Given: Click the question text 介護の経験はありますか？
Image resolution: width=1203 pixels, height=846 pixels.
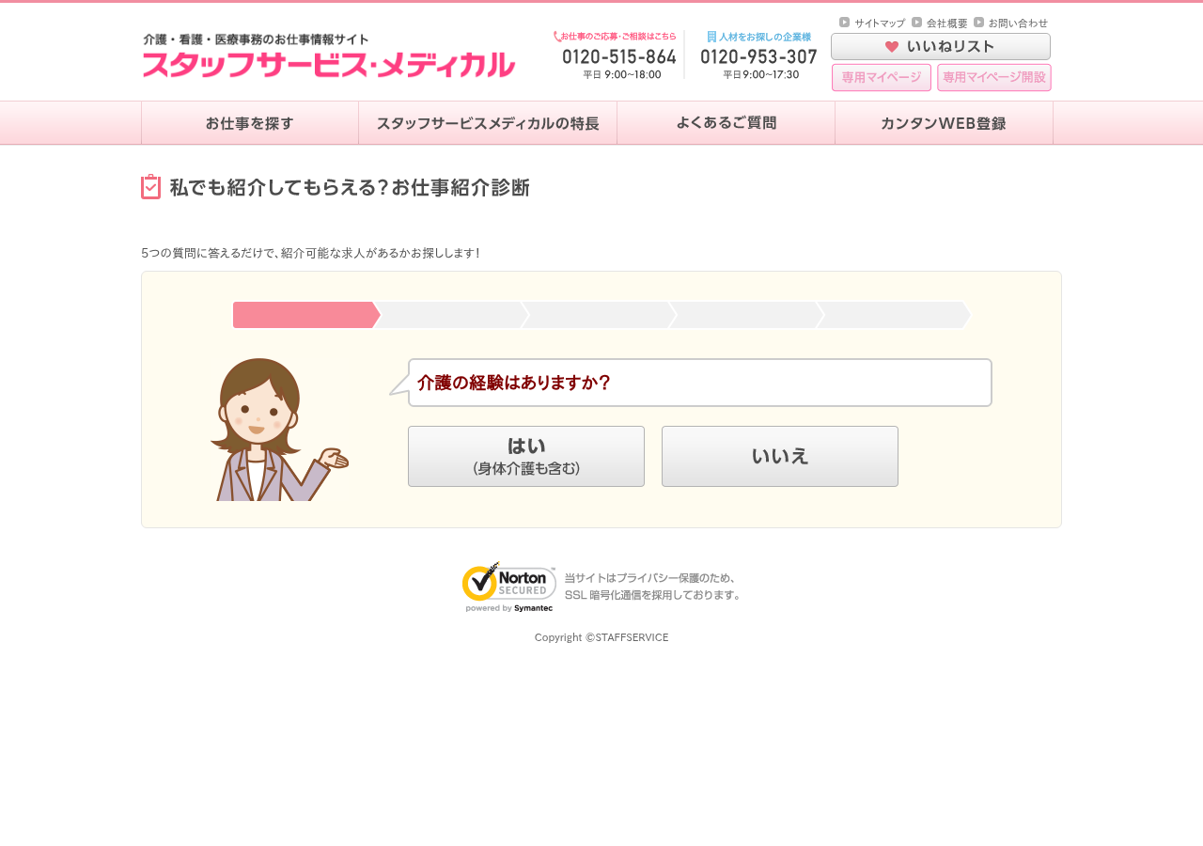Looking at the screenshot, I should (514, 383).
